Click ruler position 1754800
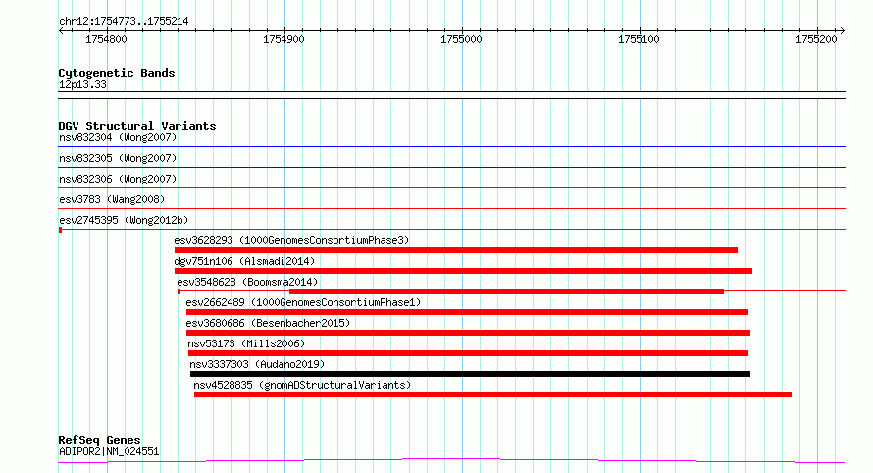Viewport: 873px width, 473px height. pos(106,39)
